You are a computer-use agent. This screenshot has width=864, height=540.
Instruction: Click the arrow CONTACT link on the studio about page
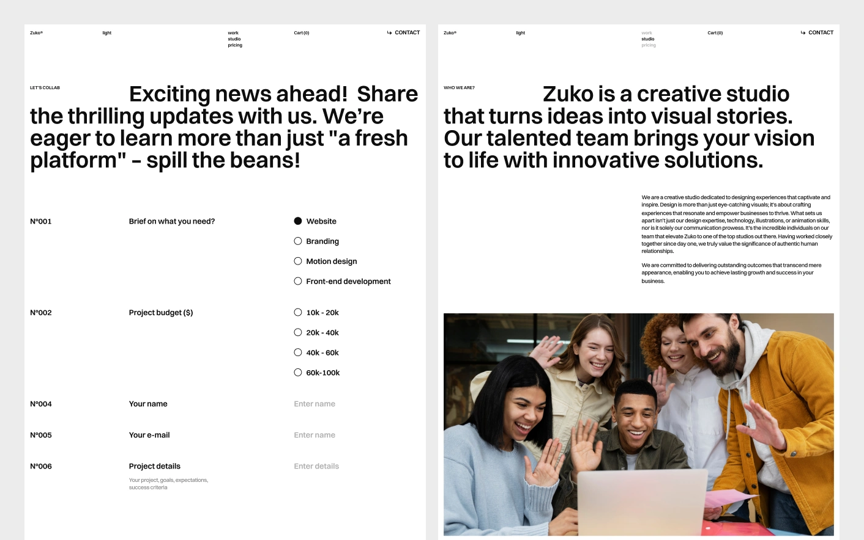pyautogui.click(x=817, y=33)
